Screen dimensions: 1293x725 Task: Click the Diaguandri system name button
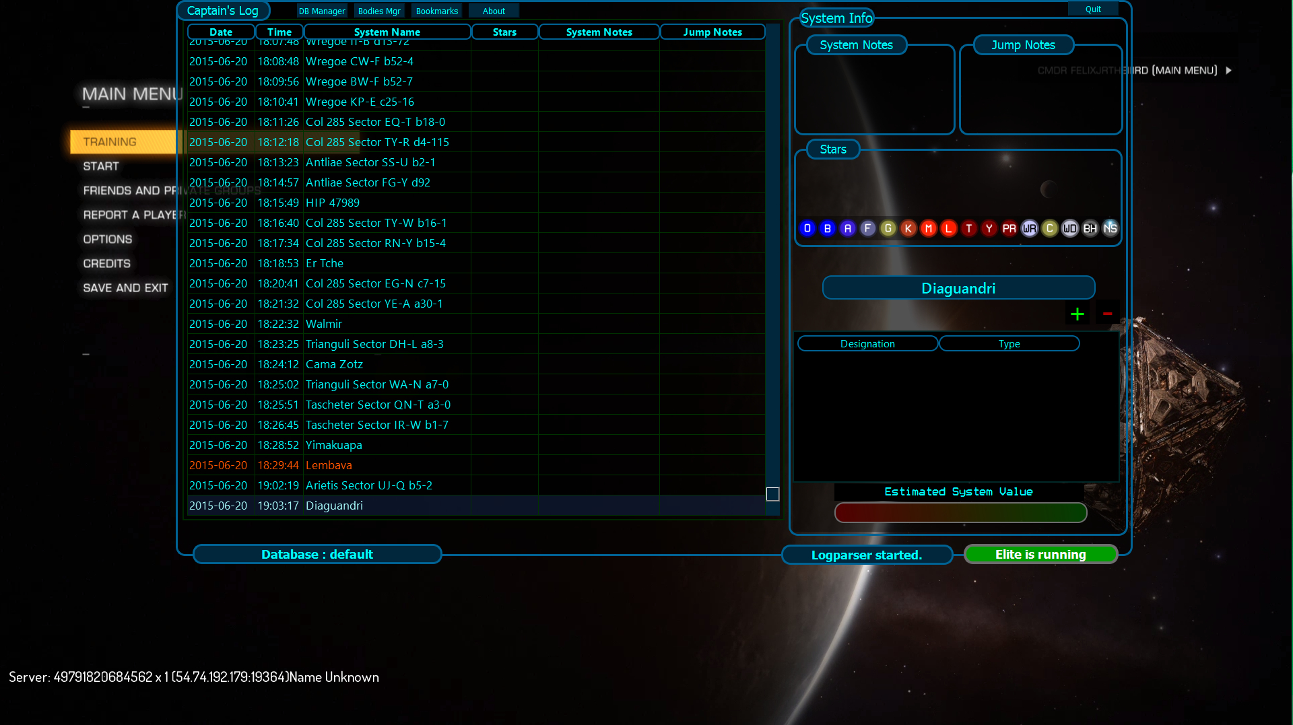click(958, 288)
